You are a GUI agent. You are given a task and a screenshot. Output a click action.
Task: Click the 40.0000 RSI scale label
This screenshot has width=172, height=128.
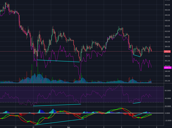tap(168, 98)
